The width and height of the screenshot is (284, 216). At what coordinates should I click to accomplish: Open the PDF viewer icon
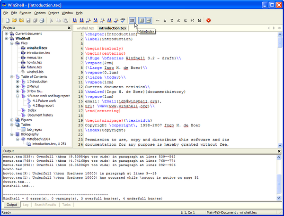(x=116, y=20)
